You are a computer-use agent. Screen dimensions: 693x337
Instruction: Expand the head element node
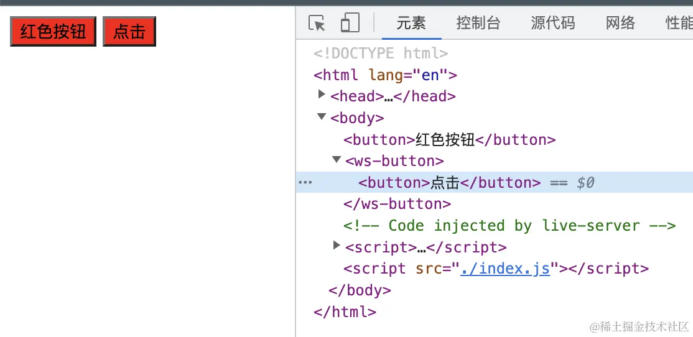tap(322, 94)
